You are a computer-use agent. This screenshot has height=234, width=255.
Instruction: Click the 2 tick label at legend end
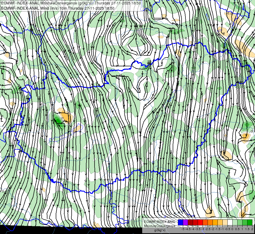(x=252, y=229)
